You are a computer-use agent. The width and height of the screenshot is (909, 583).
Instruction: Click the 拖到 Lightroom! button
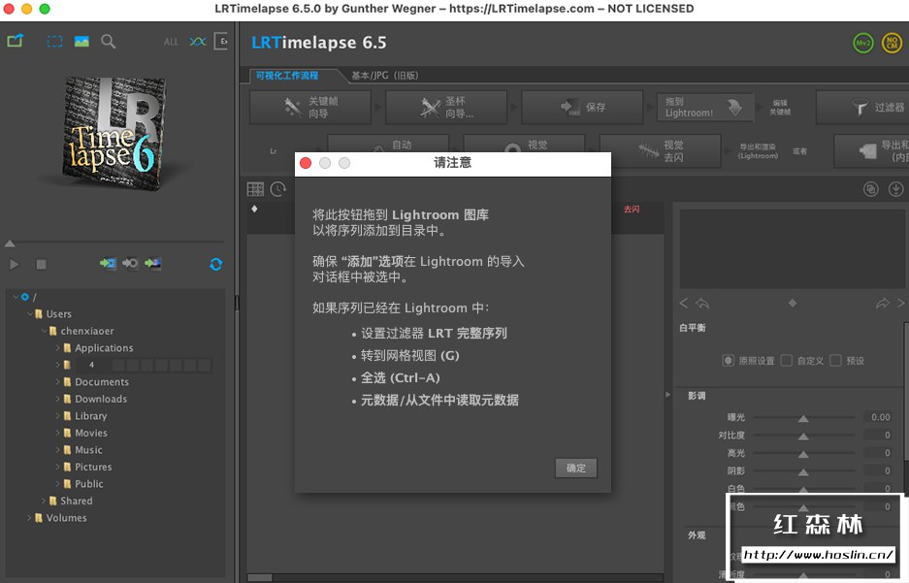point(705,108)
